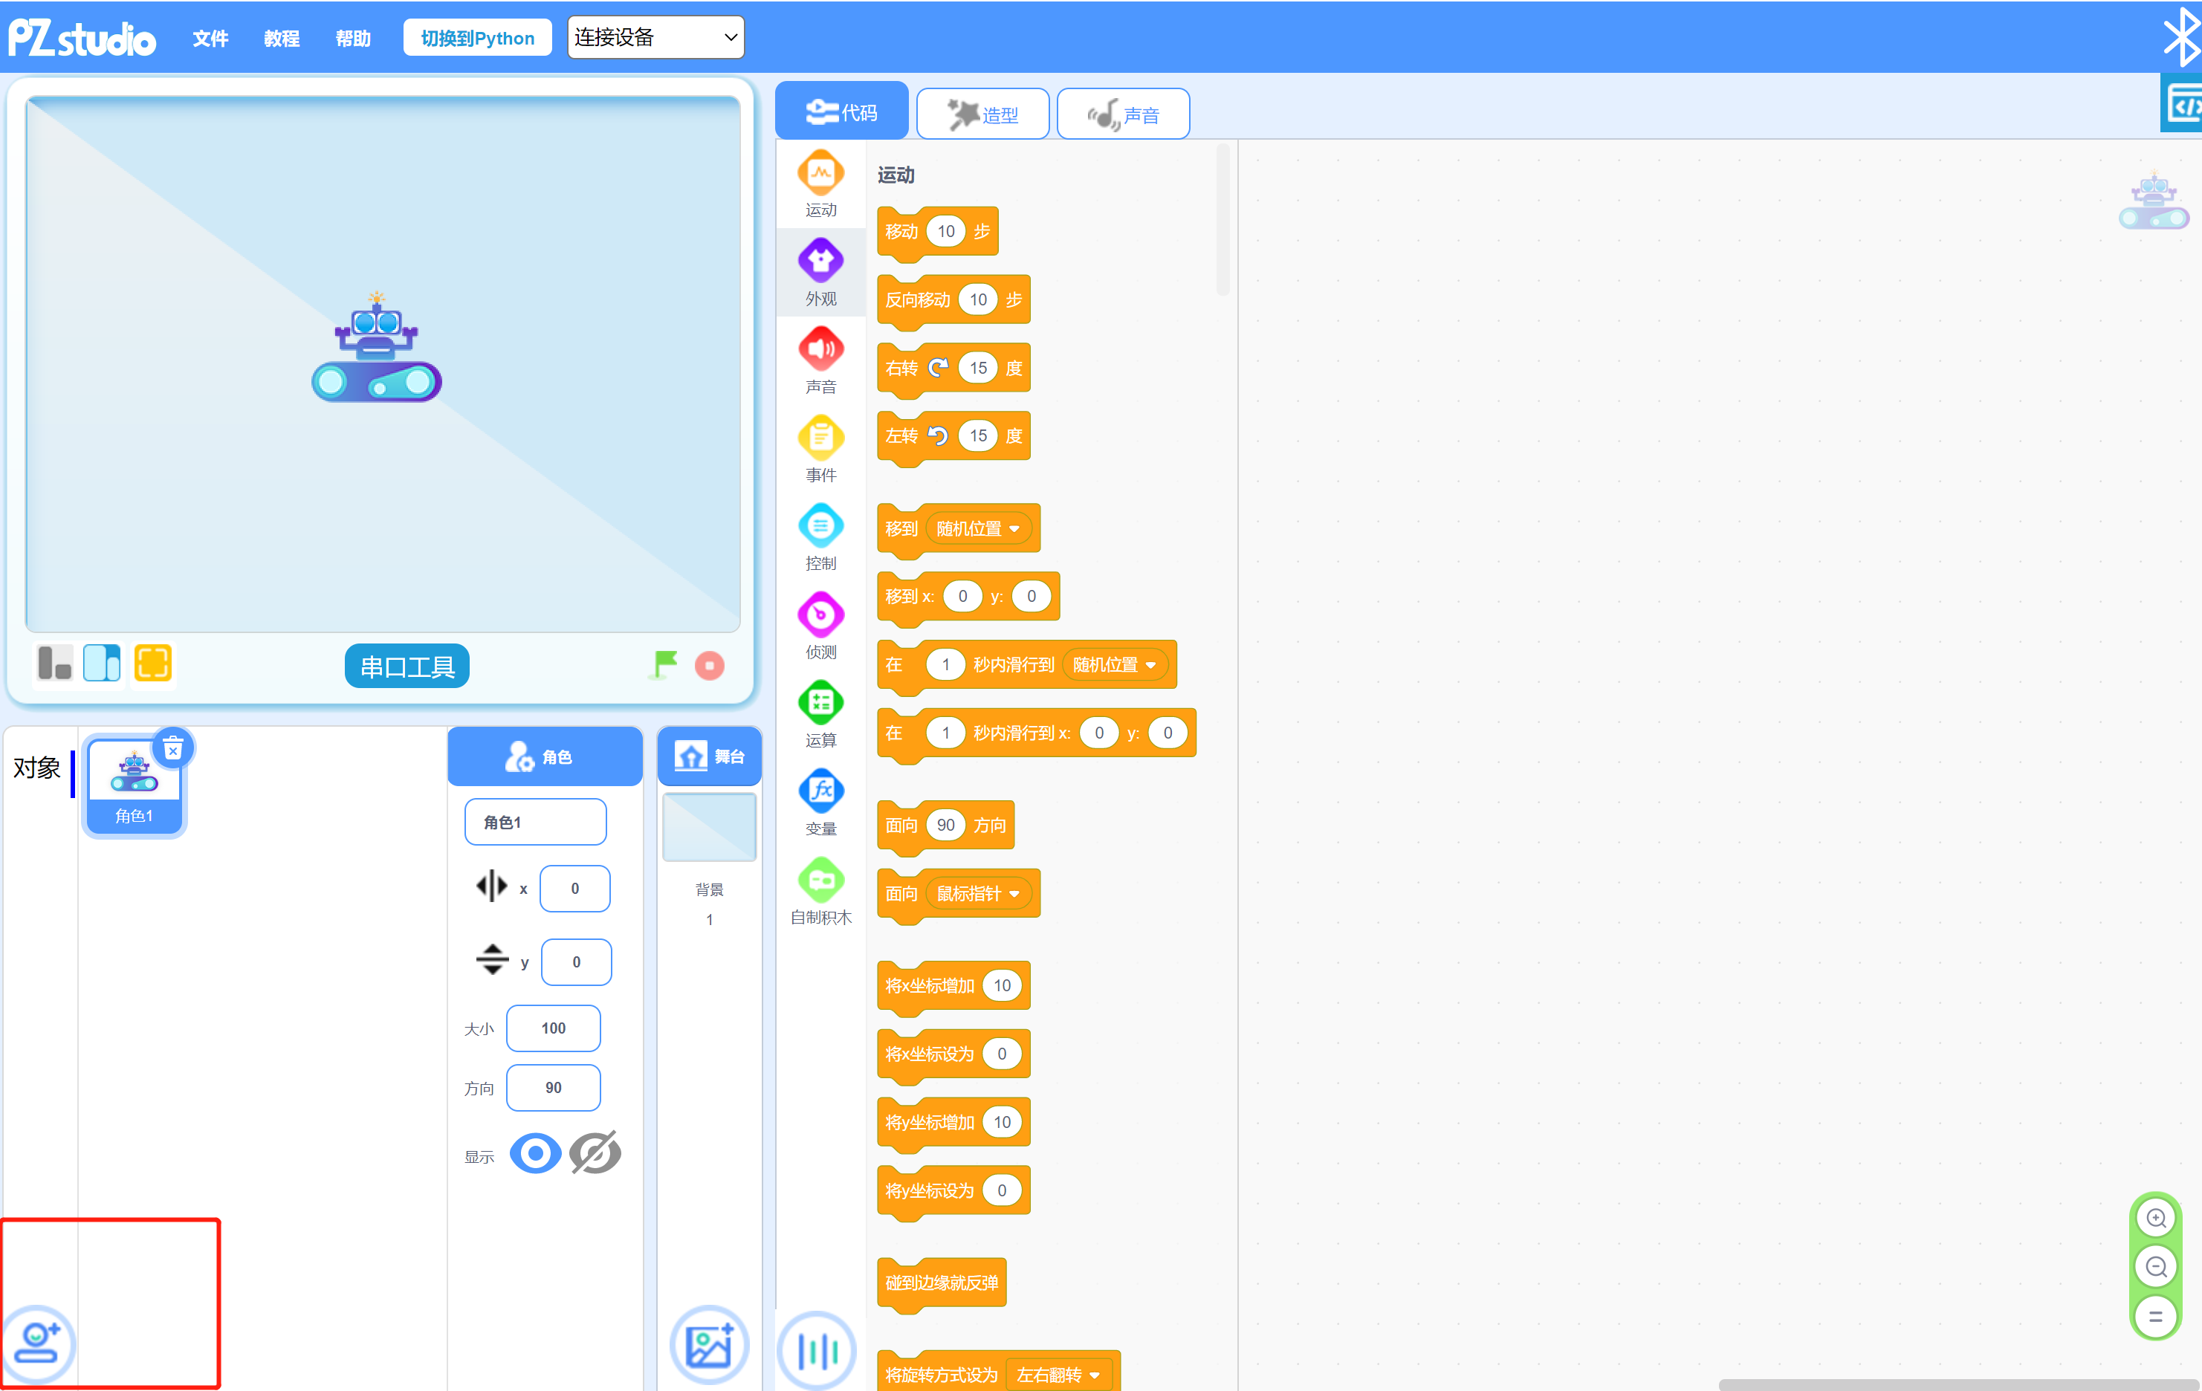2202x1391 pixels.
Task: Click the sprite name field 角色1
Action: (x=535, y=822)
